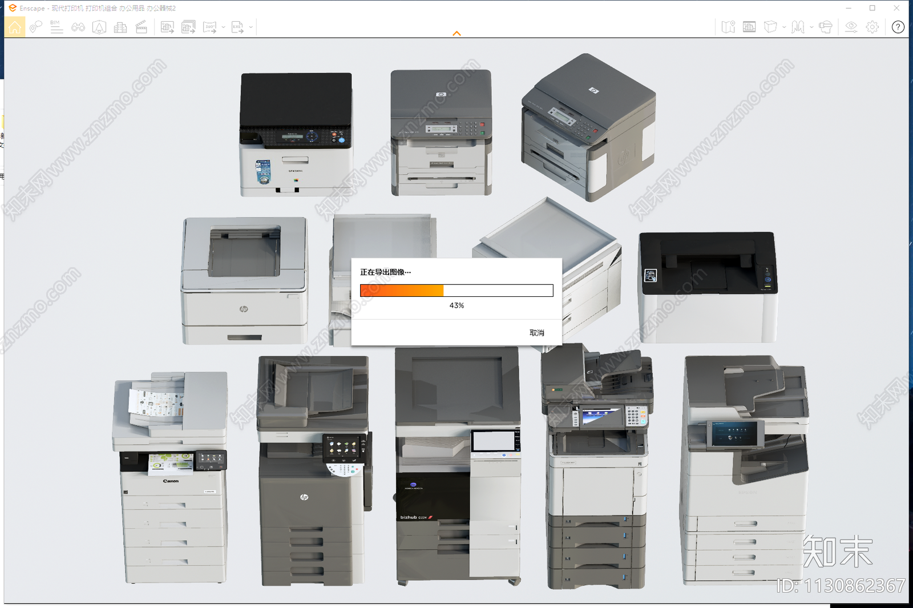Maximize the Enscape window
The image size is (913, 608).
click(872, 8)
